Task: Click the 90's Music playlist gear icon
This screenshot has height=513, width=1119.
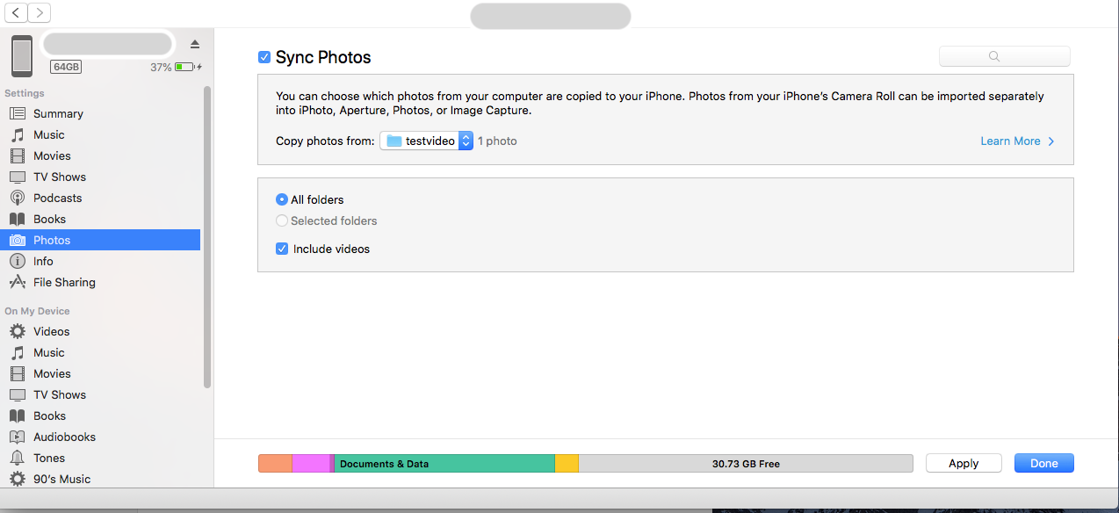Action: tap(17, 479)
